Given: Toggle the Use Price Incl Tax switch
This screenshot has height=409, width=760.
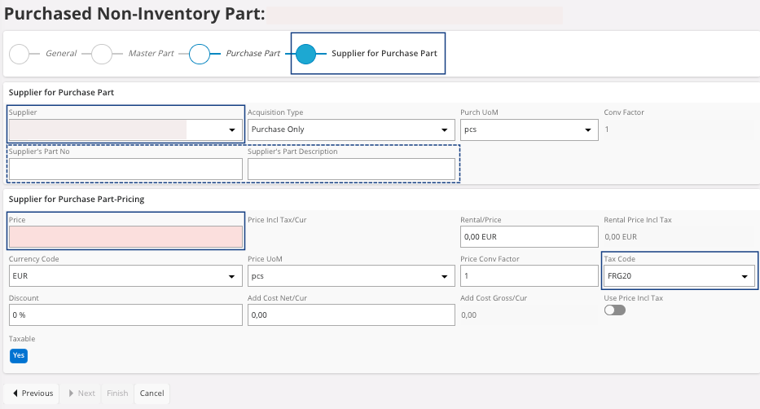Looking at the screenshot, I should (614, 310).
